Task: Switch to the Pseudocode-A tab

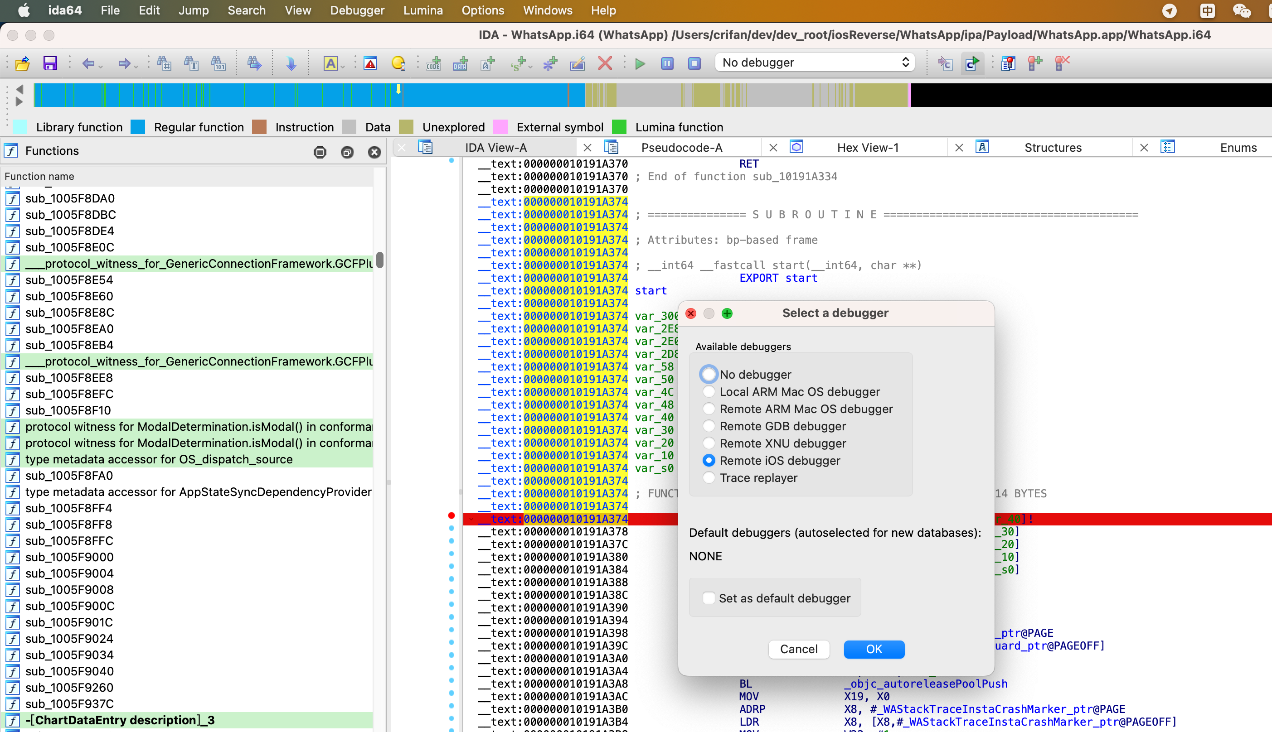Action: [681, 147]
